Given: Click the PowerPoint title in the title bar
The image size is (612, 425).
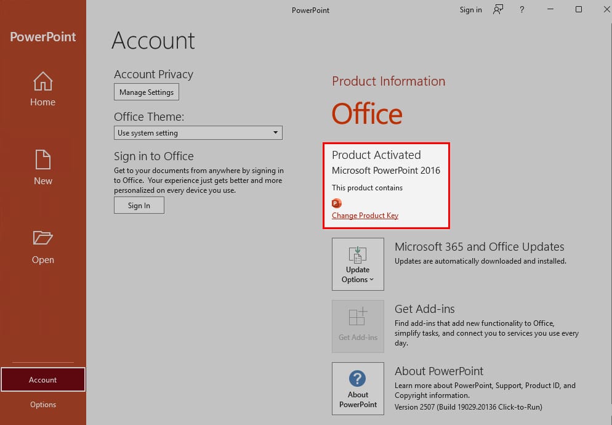Looking at the screenshot, I should point(311,10).
